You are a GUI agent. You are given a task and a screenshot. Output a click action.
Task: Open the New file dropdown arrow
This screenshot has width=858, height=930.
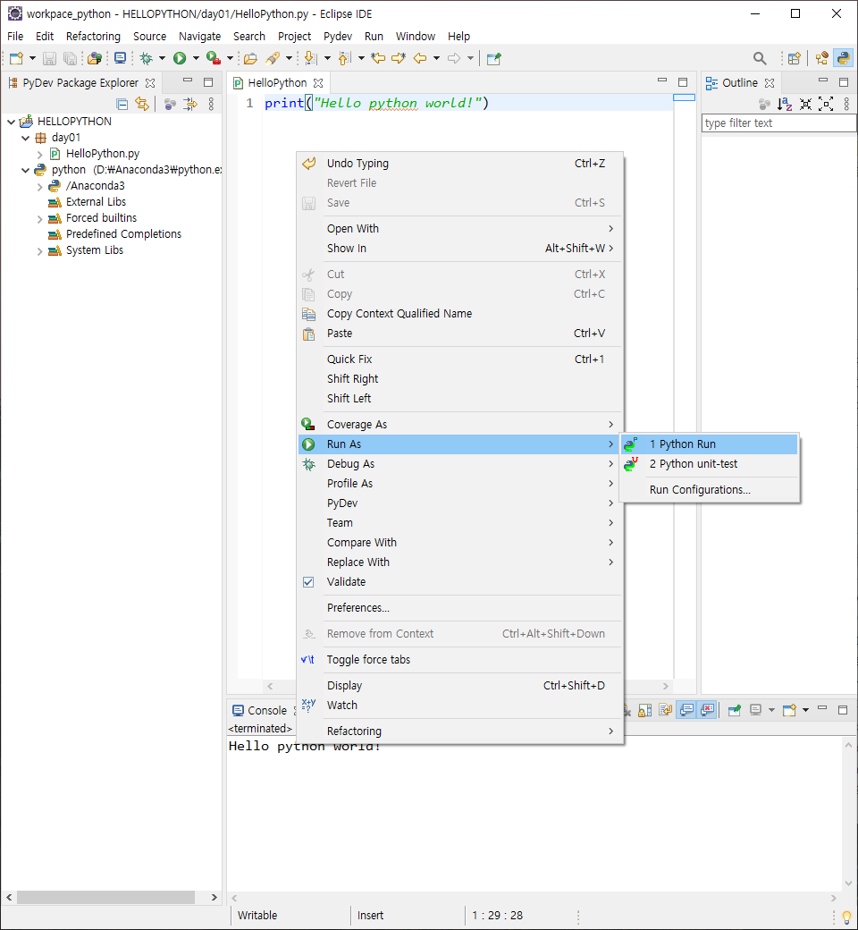(32, 58)
